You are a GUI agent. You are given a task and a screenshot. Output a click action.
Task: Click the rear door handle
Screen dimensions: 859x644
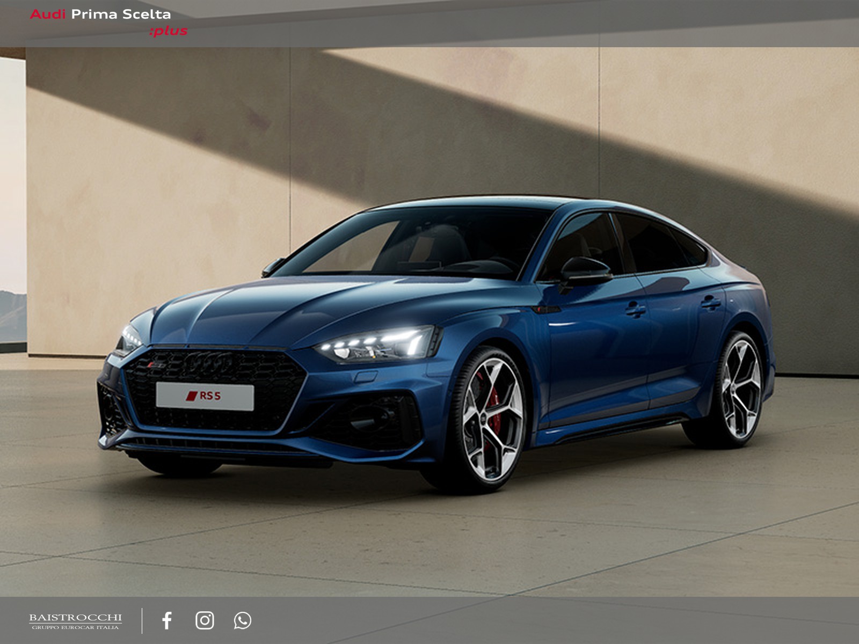711,303
